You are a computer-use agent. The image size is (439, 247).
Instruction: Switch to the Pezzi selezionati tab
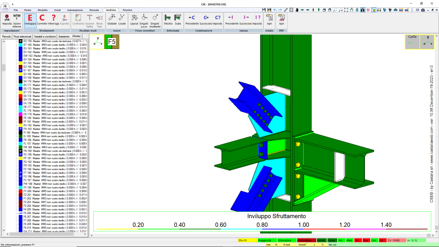[22, 37]
